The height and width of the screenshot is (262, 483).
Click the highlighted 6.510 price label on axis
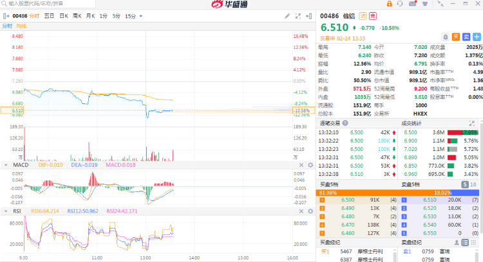tap(12, 110)
